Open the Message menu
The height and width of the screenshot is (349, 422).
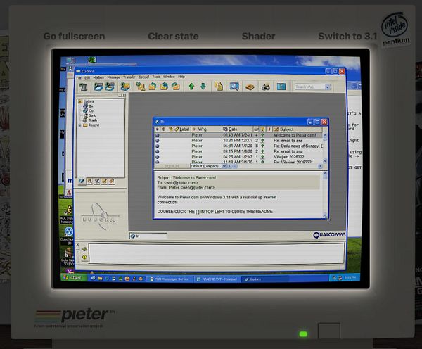(113, 77)
